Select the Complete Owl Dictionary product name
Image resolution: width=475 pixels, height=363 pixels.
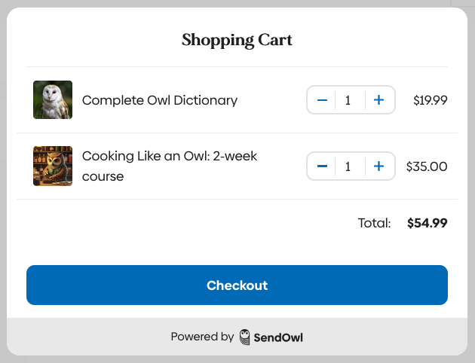[x=160, y=100]
